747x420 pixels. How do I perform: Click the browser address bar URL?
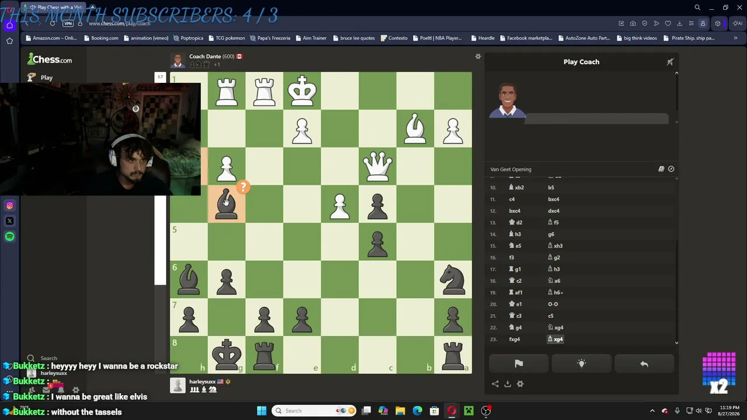click(x=120, y=23)
